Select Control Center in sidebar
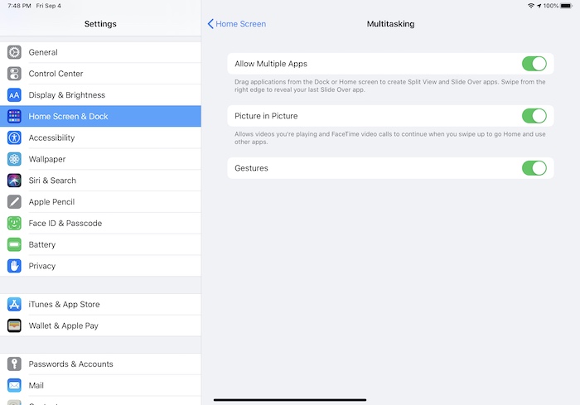 pyautogui.click(x=100, y=74)
